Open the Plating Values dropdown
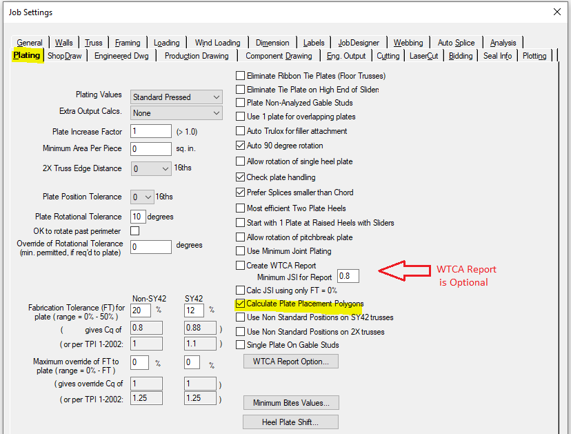This screenshot has width=571, height=434. pyautogui.click(x=216, y=97)
